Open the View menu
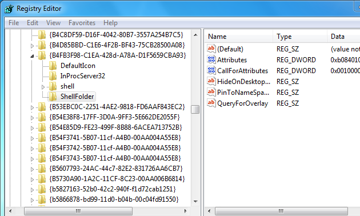The width and height of the screenshot is (360, 216). coord(53,23)
